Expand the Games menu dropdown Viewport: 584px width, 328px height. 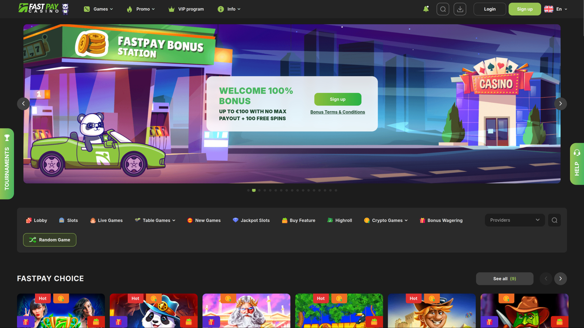(x=98, y=9)
